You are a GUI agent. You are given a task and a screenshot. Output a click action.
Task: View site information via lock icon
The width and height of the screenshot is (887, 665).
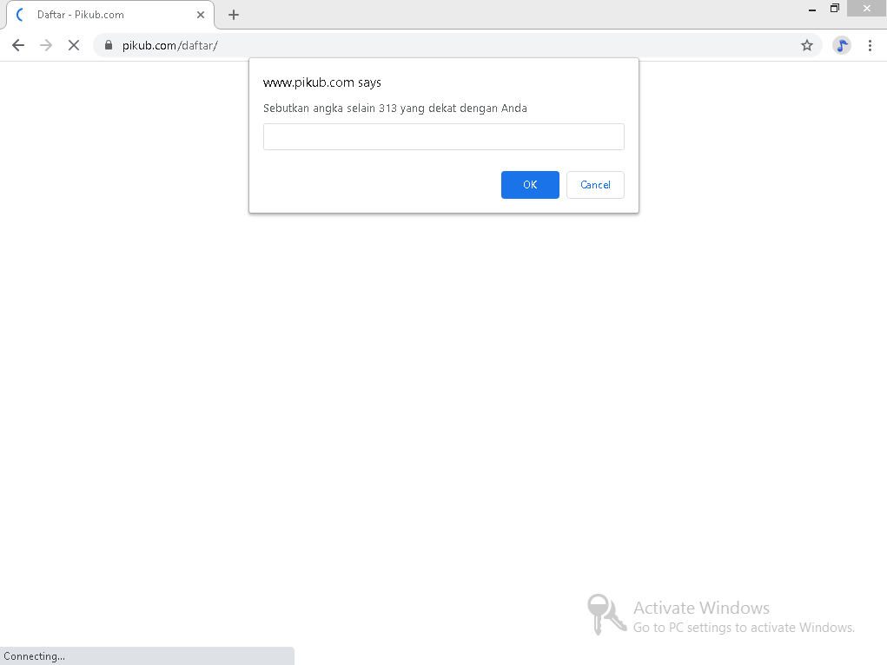pos(109,45)
